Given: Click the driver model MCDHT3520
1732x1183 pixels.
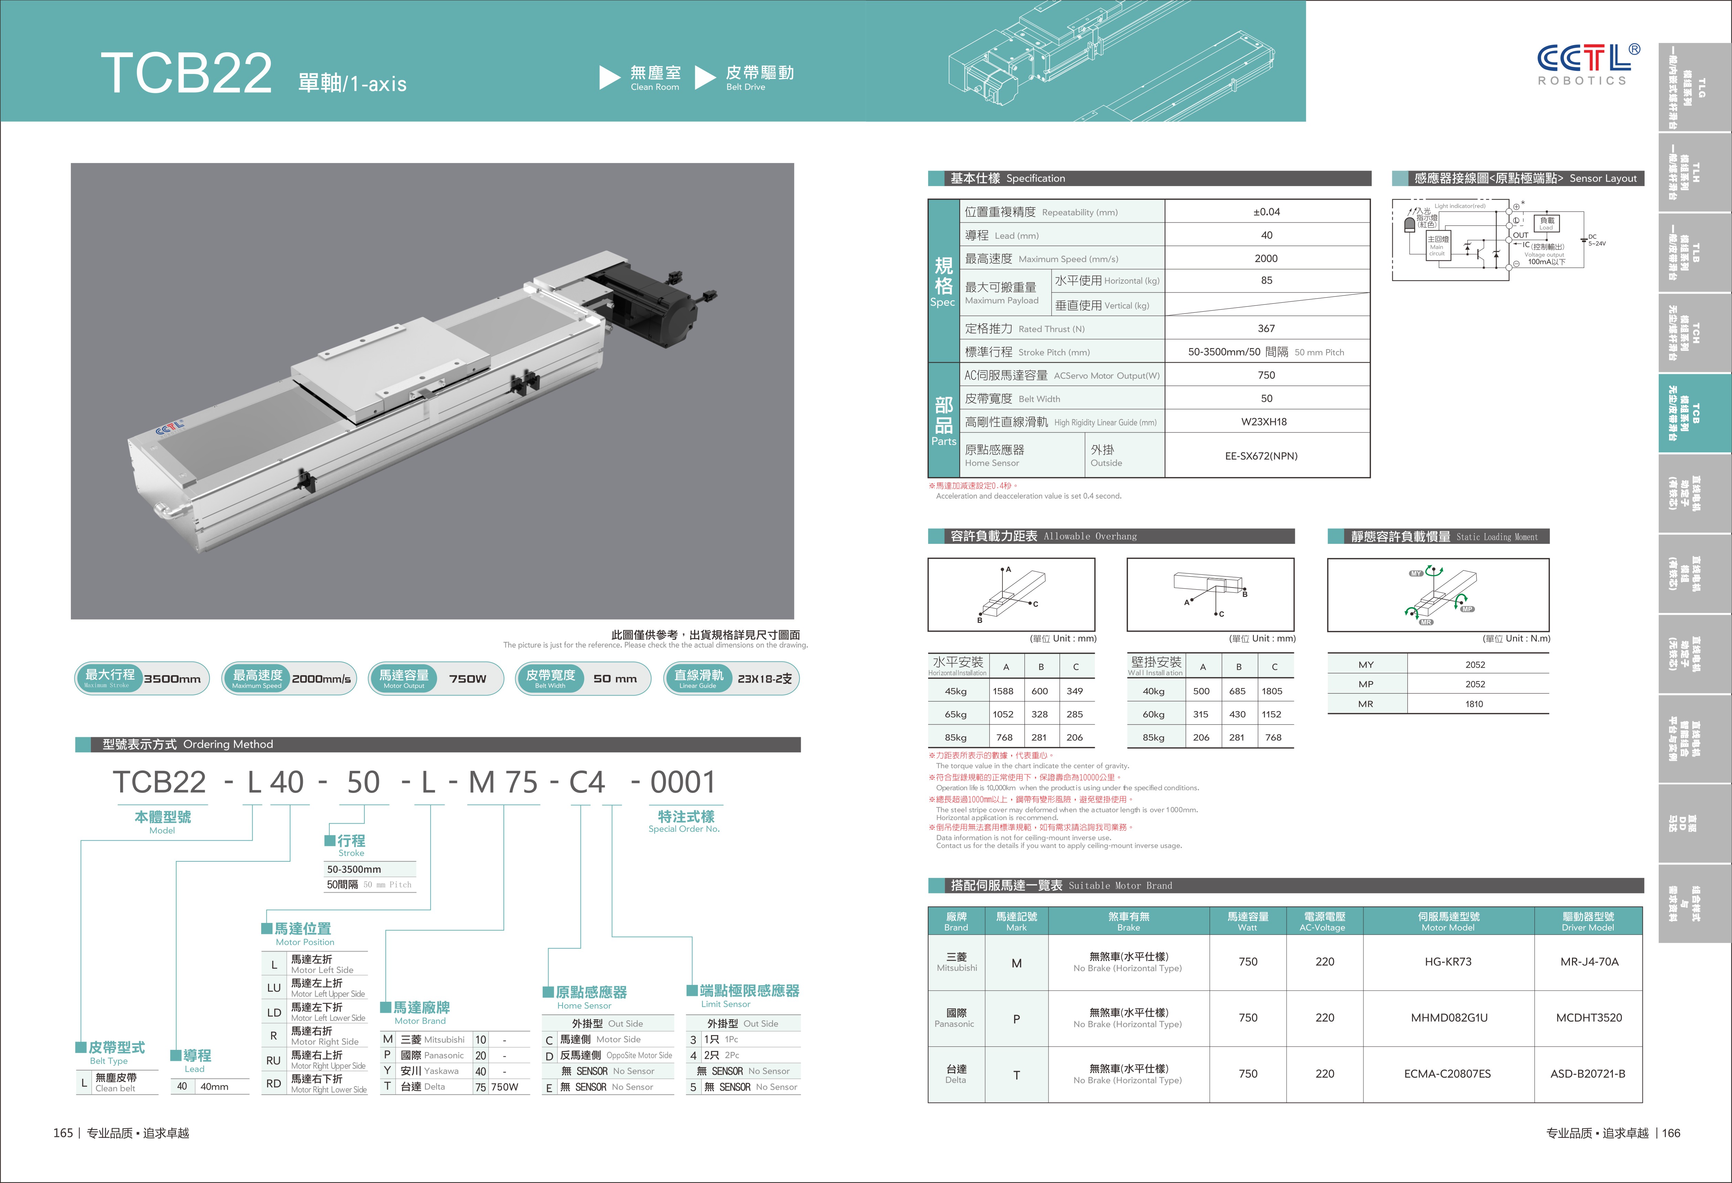Looking at the screenshot, I should (x=1589, y=1018).
